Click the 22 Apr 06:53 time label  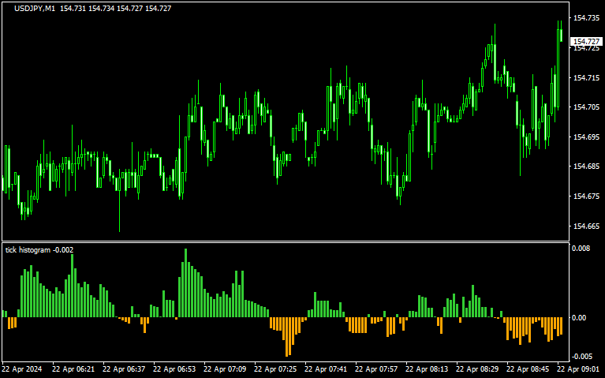pyautogui.click(x=174, y=369)
